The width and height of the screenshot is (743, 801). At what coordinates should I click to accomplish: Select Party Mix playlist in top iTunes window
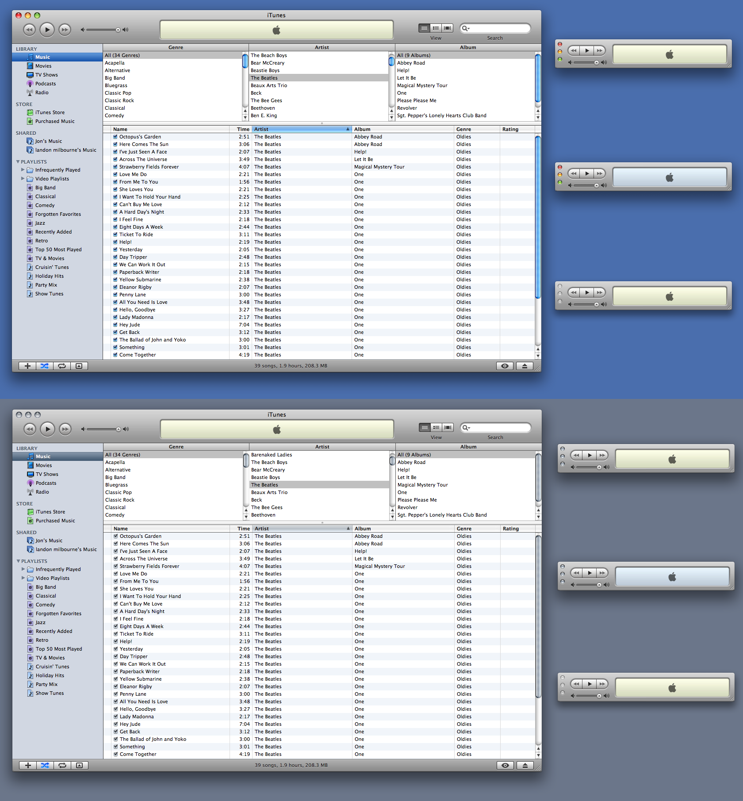tap(46, 285)
